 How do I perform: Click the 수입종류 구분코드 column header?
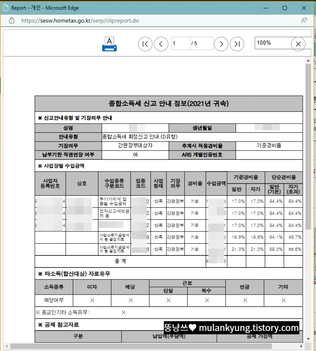(x=114, y=184)
